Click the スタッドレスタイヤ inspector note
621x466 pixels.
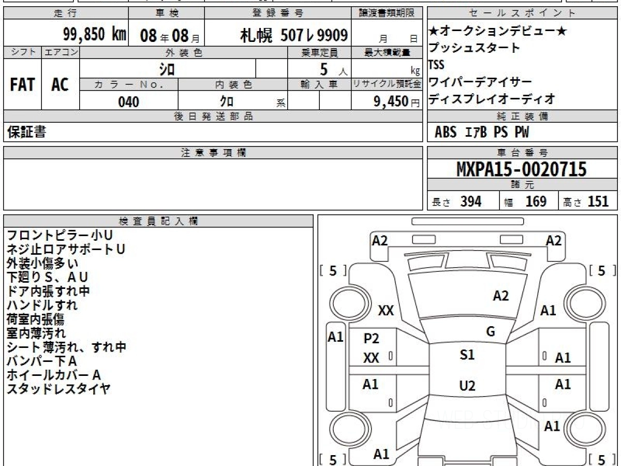(58, 389)
